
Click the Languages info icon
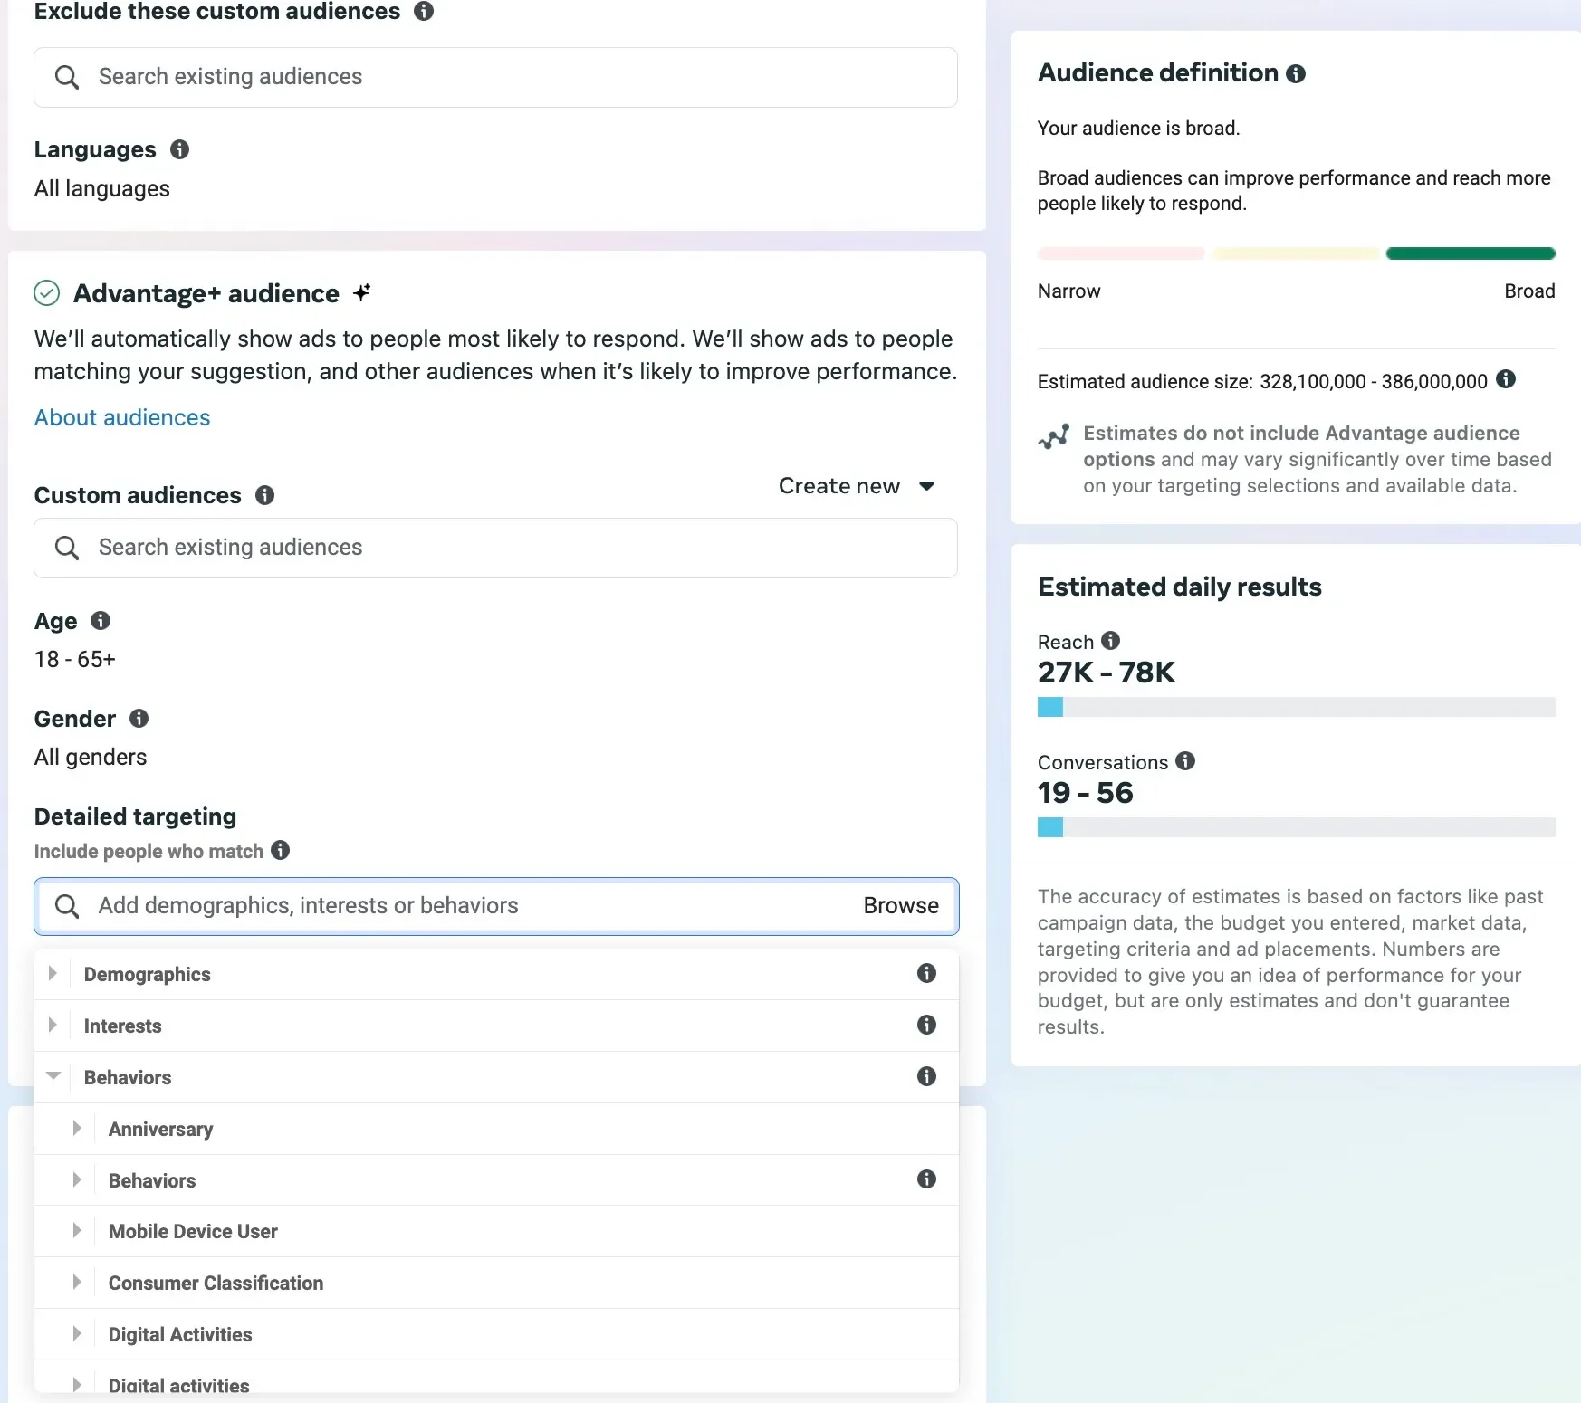coord(179,149)
